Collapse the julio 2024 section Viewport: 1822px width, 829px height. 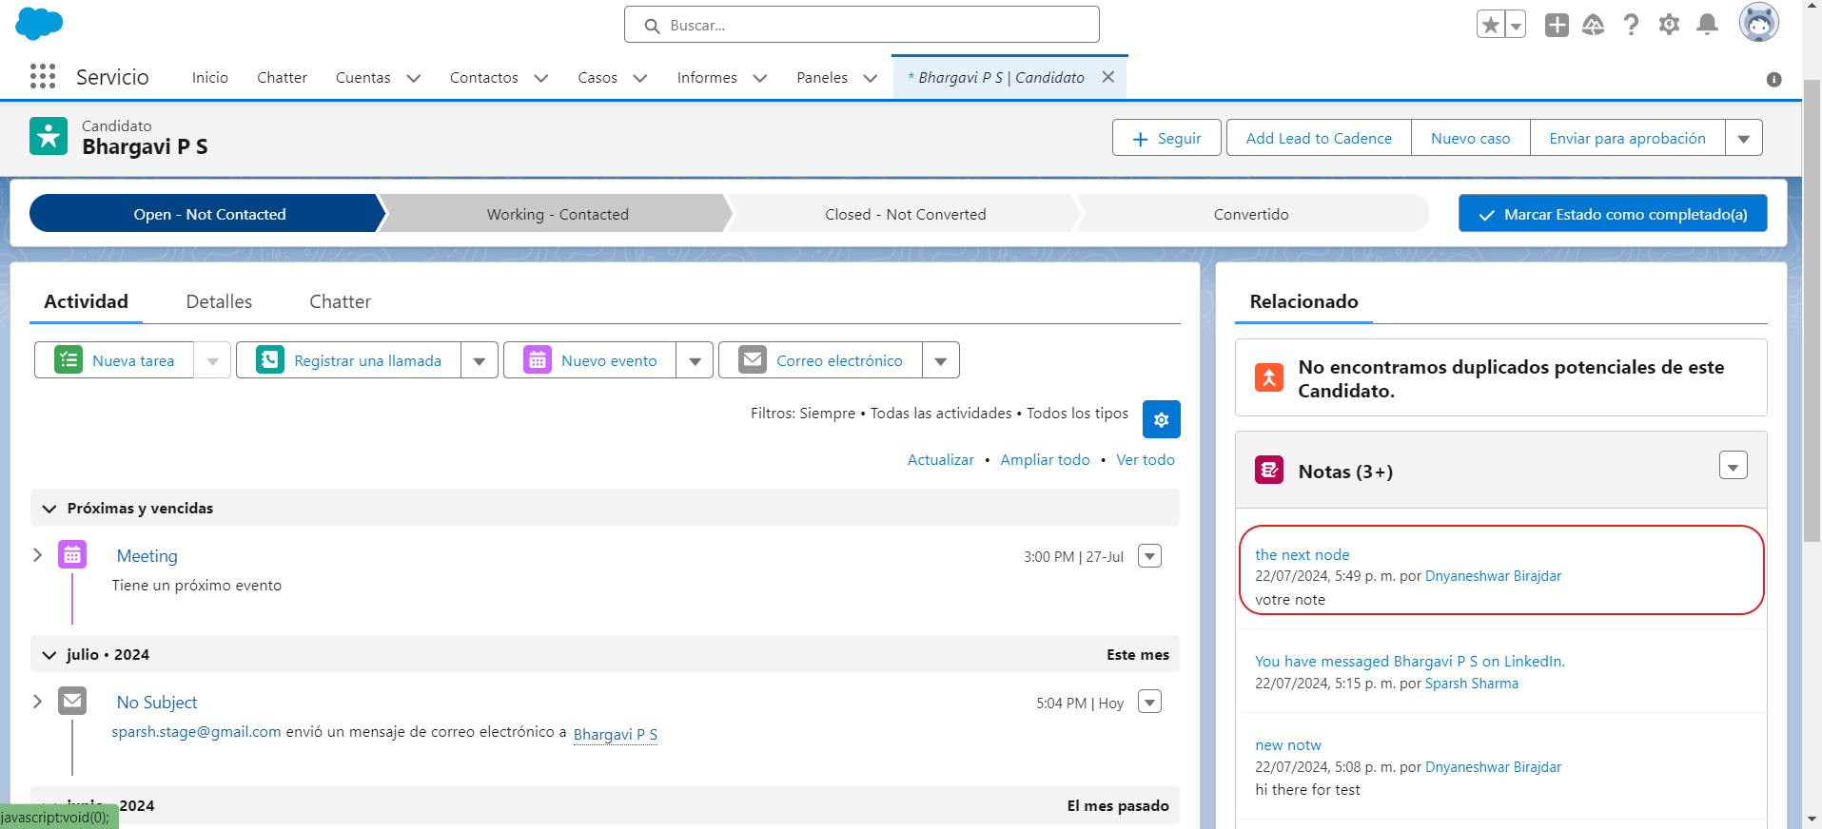click(49, 655)
